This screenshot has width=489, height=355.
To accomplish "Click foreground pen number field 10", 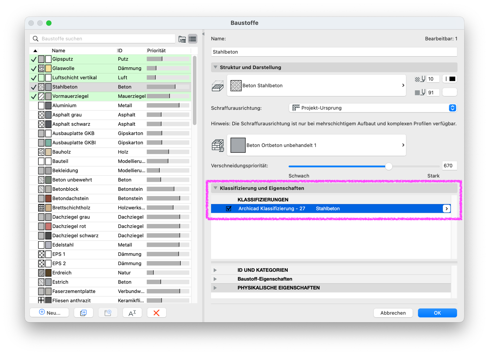I will (433, 79).
